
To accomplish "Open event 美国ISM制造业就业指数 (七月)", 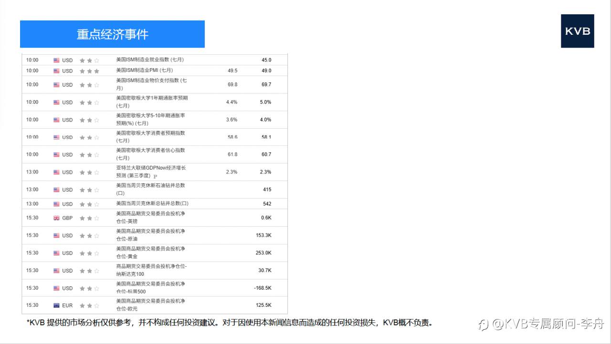I will pos(150,60).
